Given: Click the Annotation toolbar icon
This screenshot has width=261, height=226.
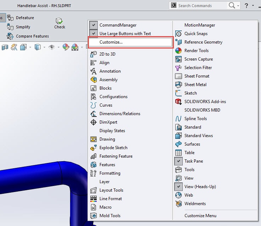Looking at the screenshot, I should tap(93, 71).
